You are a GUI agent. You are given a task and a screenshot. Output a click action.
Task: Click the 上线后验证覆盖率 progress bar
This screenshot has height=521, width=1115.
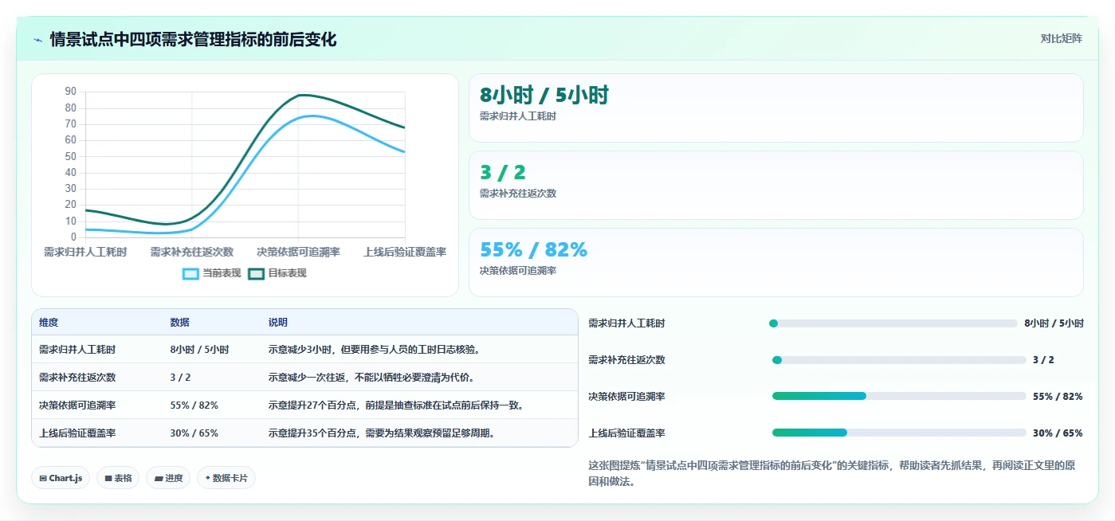tap(899, 433)
